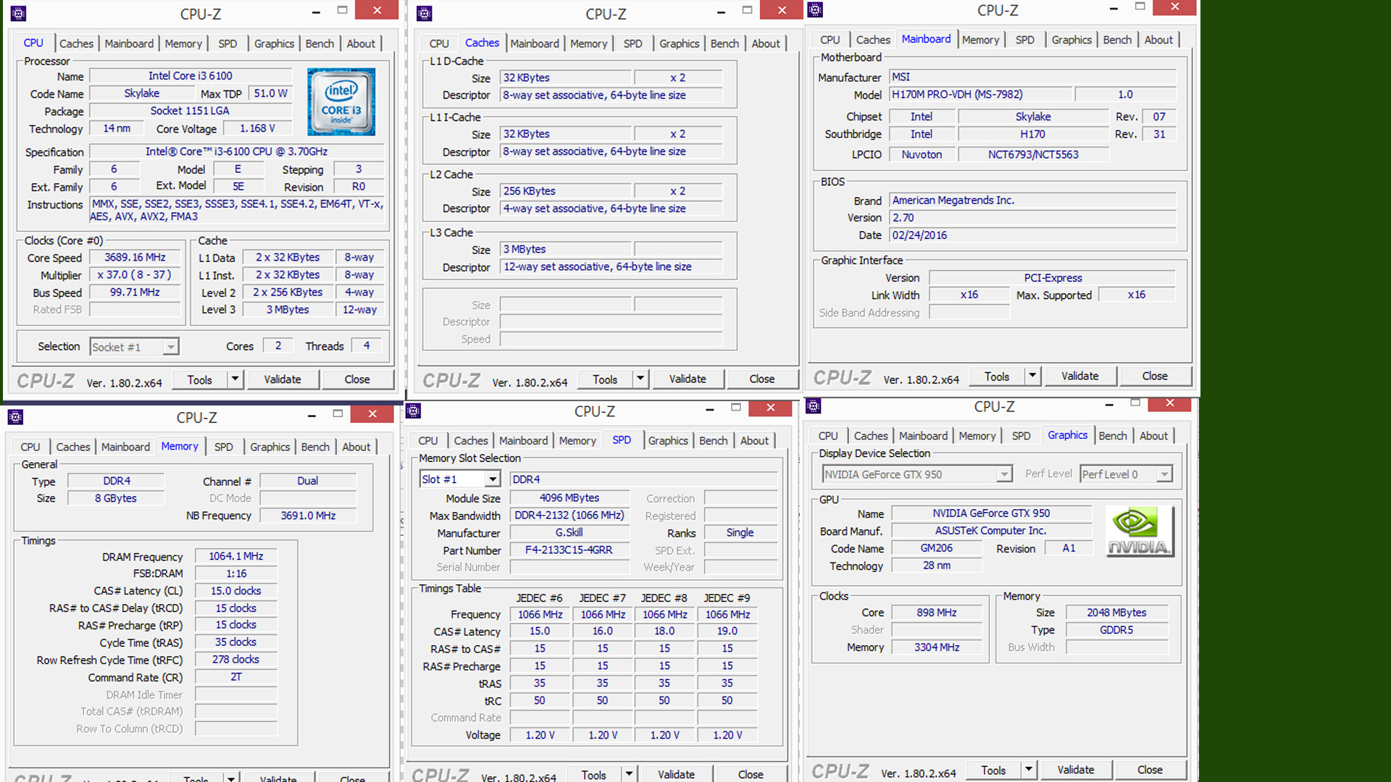Click the BIOS date 02/24/2016 field
The height and width of the screenshot is (782, 1391).
click(x=1032, y=235)
